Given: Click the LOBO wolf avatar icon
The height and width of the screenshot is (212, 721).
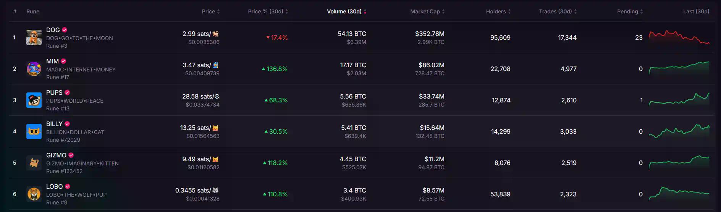Looking at the screenshot, I should (34, 194).
